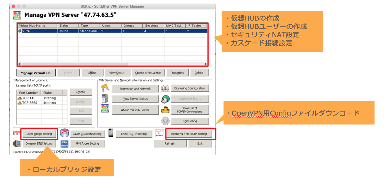This screenshot has height=180, width=384.
Task: Click the IPsec / L2TP phone icon
Action: 111,133
